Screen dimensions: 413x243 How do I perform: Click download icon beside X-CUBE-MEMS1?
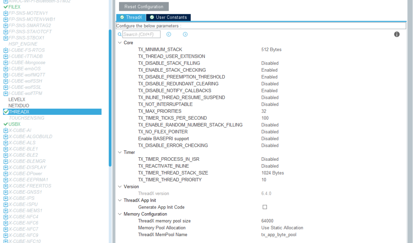[5, 210]
